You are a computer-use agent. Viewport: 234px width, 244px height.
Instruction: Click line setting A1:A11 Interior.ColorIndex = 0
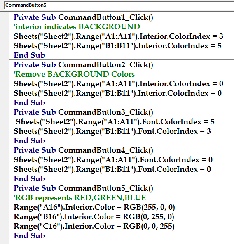coord(118,84)
